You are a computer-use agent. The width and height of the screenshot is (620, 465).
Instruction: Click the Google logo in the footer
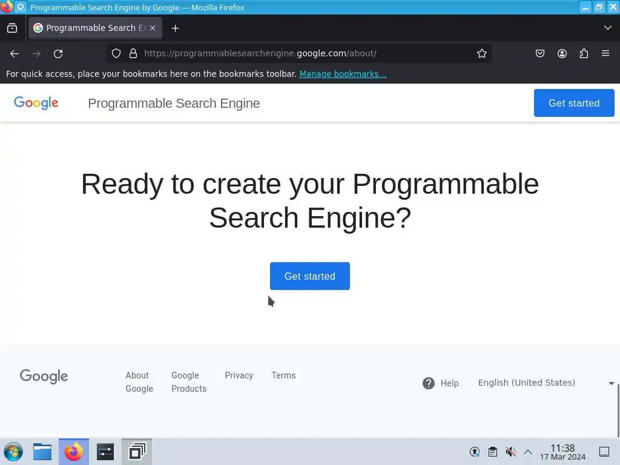[44, 376]
